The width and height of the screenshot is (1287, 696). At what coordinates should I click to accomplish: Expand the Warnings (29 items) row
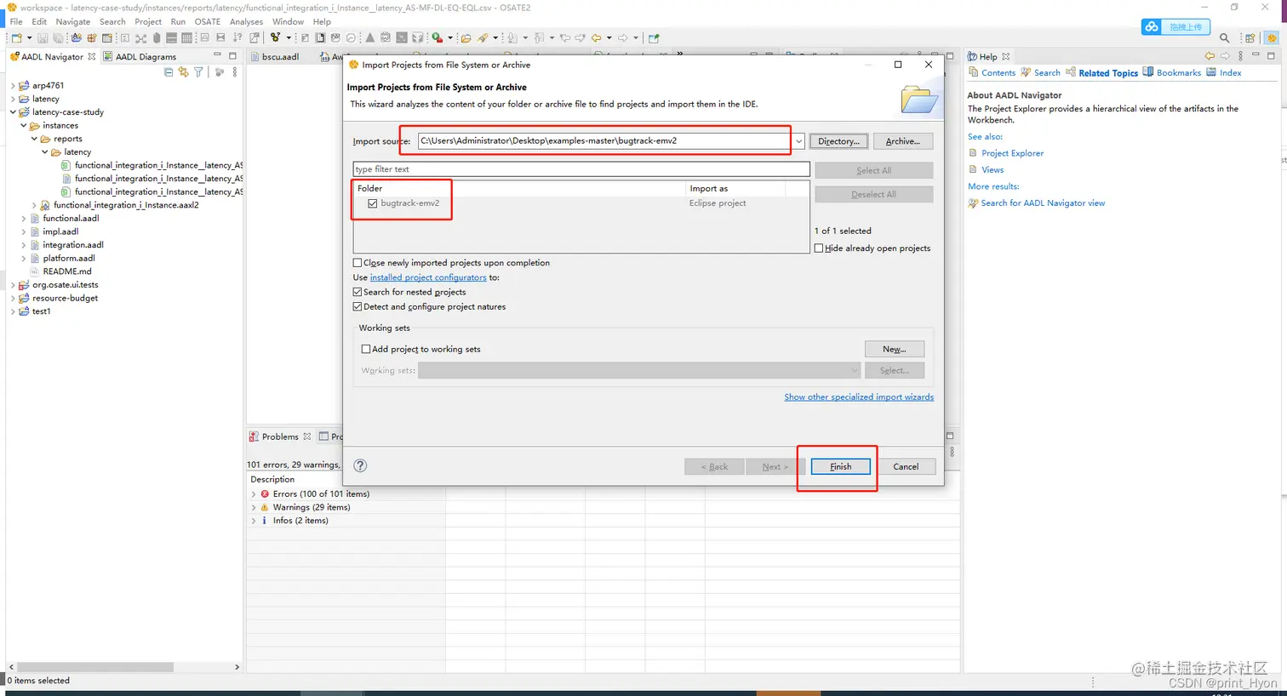tap(254, 507)
